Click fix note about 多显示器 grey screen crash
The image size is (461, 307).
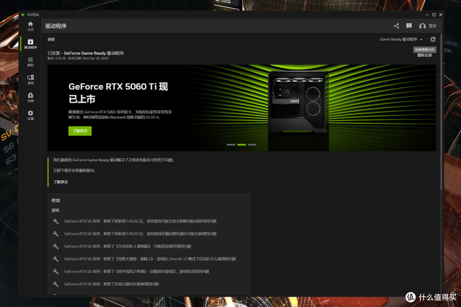(x=111, y=284)
